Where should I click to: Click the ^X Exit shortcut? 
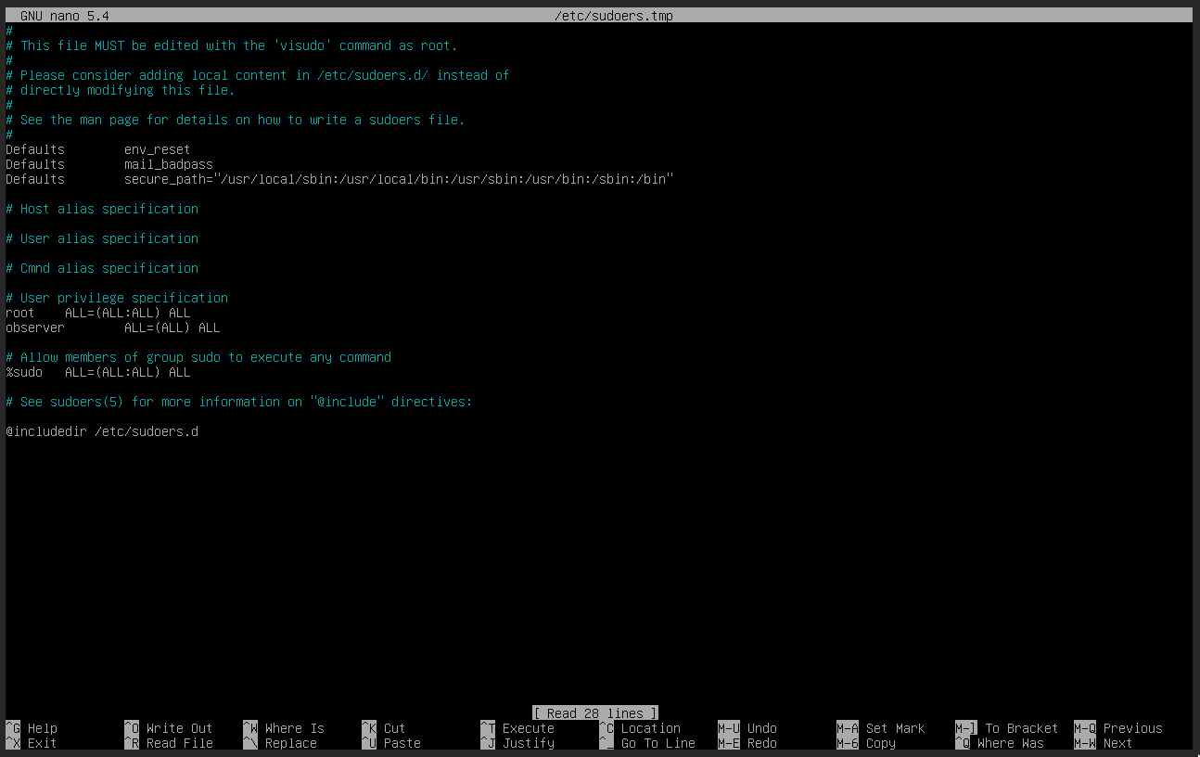[32, 743]
